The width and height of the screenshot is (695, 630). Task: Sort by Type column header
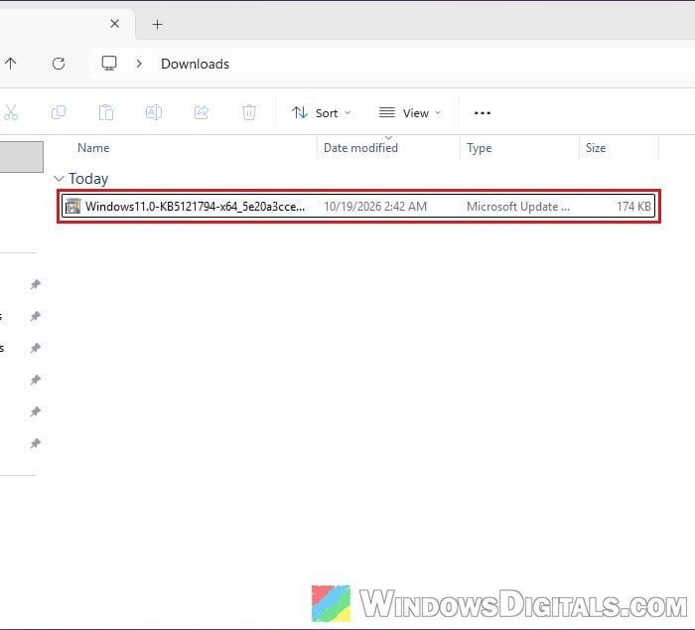click(x=480, y=148)
